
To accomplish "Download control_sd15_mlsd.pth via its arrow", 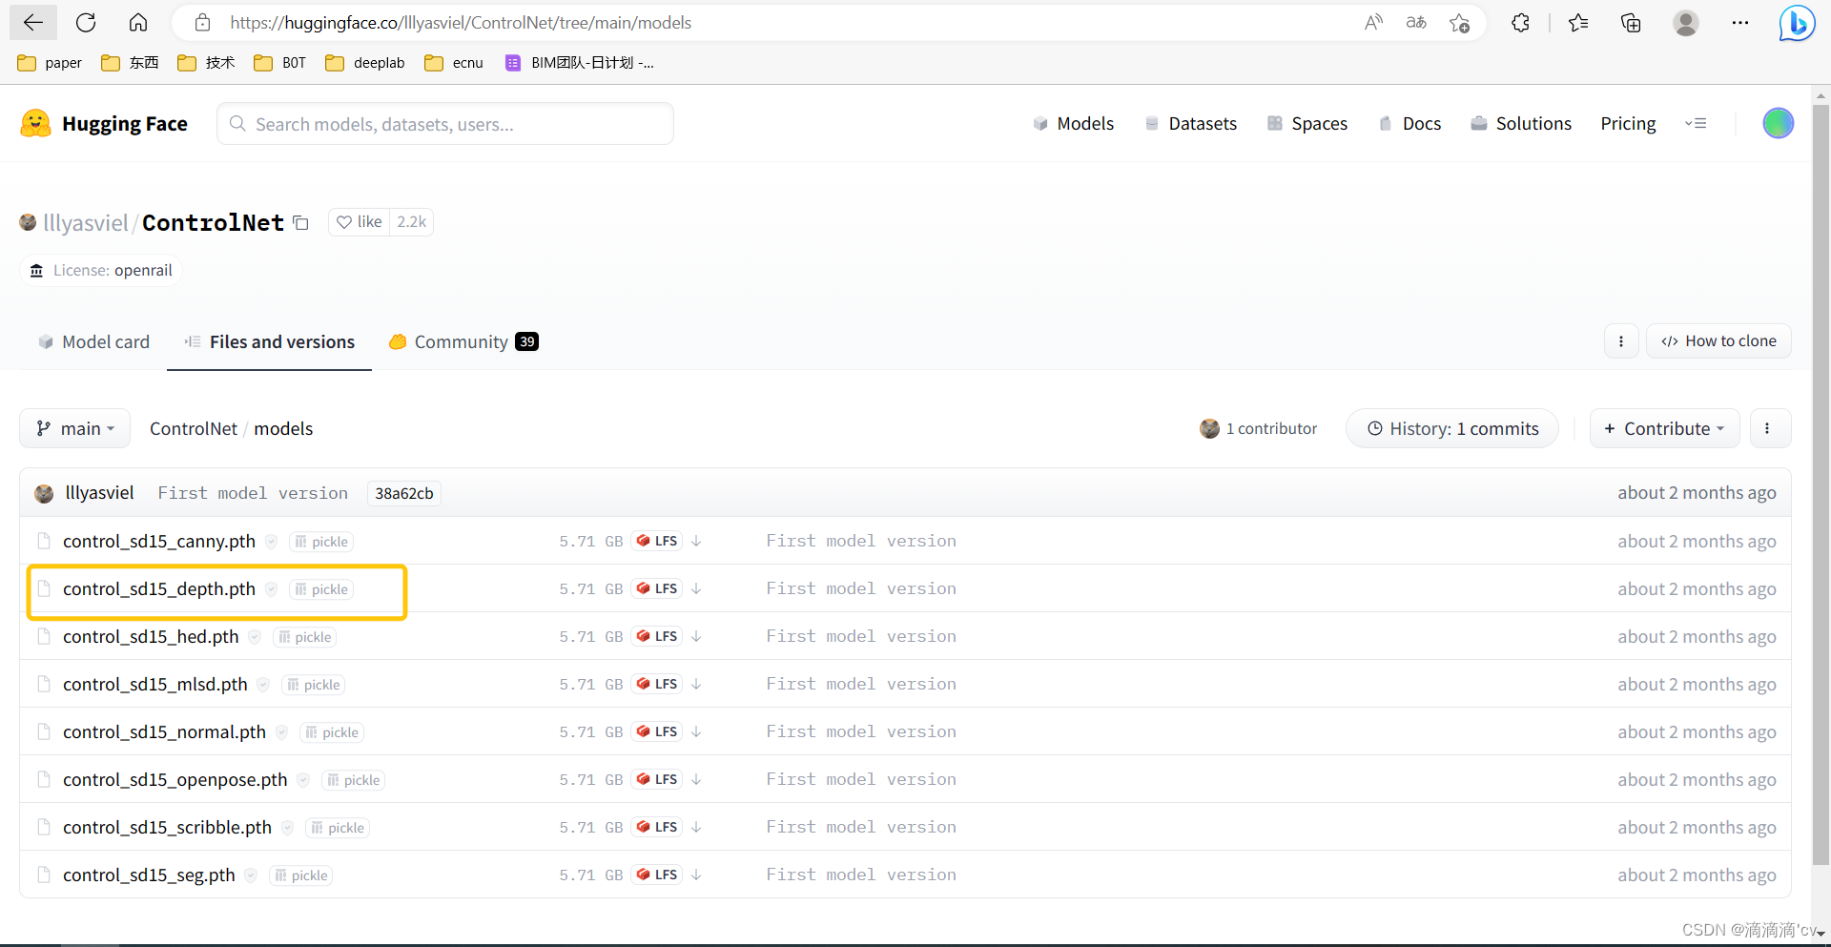I will 696,684.
